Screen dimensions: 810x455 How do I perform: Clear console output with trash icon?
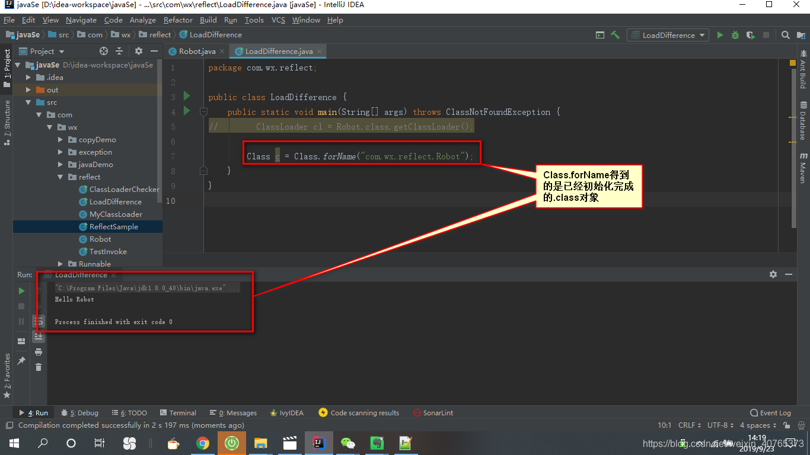(x=39, y=367)
